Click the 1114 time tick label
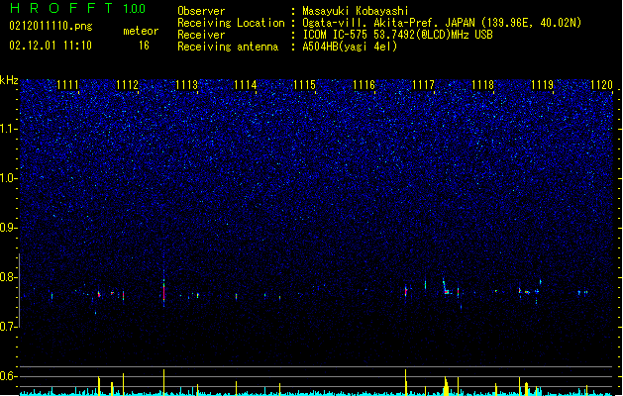This screenshot has width=623, height=396. coord(246,85)
